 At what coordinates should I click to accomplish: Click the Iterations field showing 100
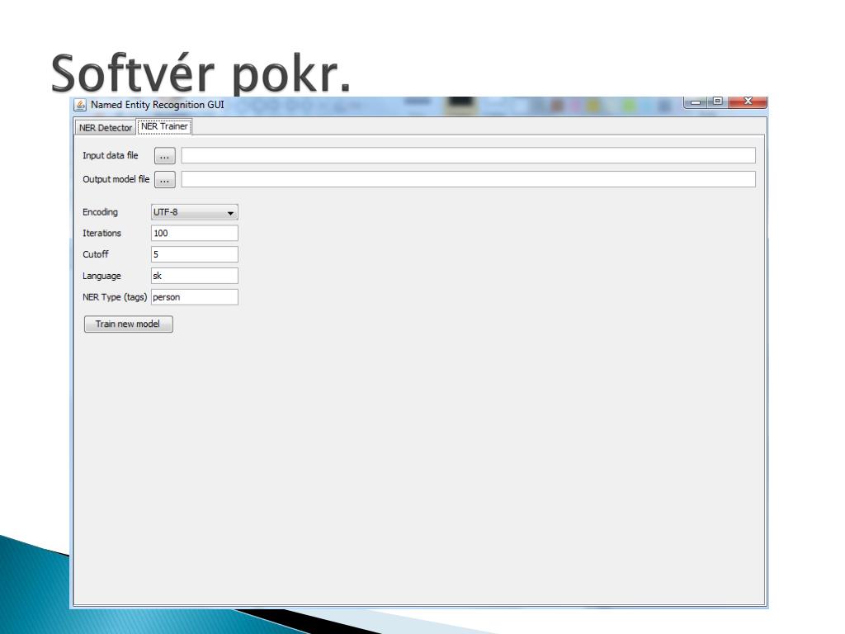(195, 233)
